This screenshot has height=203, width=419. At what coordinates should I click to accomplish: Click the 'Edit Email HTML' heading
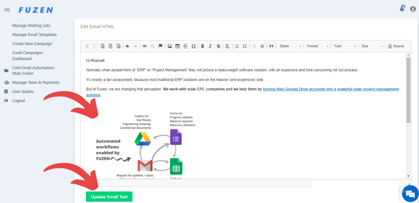pos(97,27)
